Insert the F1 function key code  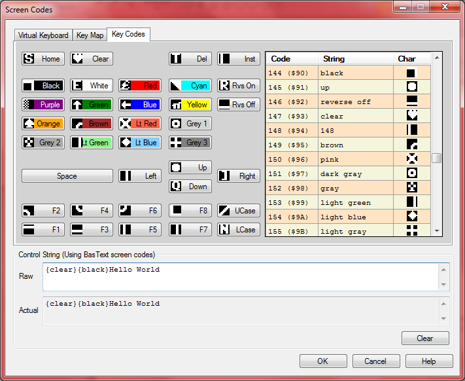coord(43,229)
